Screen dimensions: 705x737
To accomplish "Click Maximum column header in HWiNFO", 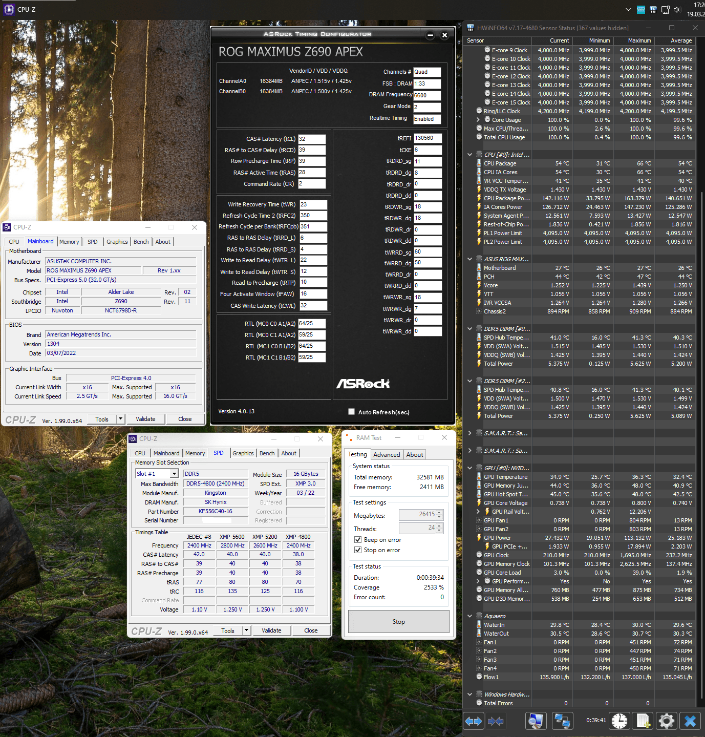I will pyautogui.click(x=634, y=40).
